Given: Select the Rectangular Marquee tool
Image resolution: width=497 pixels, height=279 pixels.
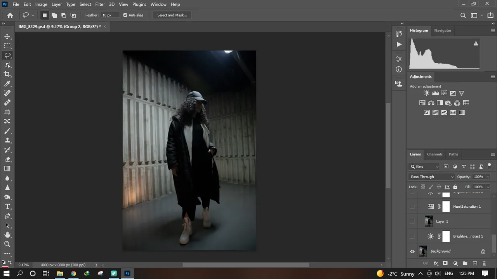Looking at the screenshot, I should point(7,46).
